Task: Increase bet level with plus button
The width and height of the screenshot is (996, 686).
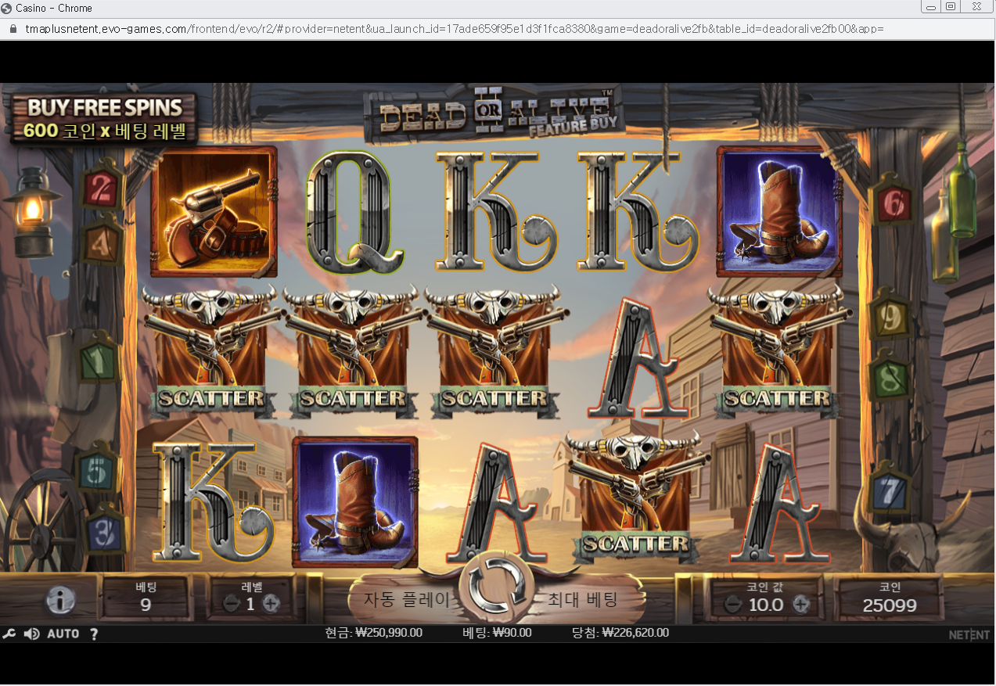Action: [271, 604]
